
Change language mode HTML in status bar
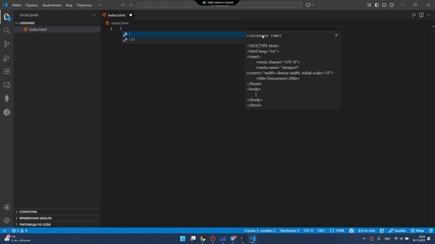(x=337, y=230)
